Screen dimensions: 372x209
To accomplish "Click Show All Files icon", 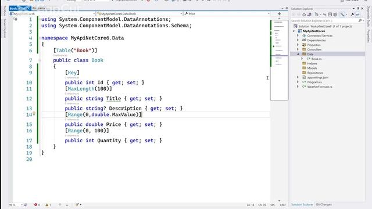I will [335, 15].
